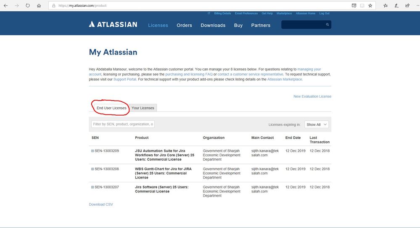
Task: Open add notes pen icon
Action: point(396,5)
